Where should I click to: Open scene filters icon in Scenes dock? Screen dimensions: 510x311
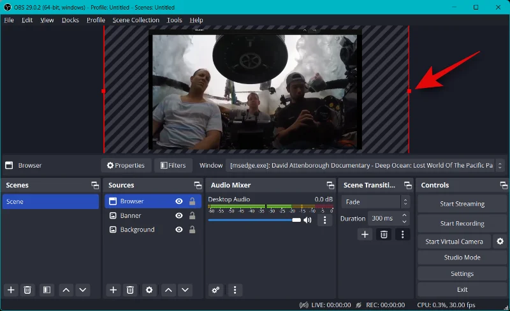coord(47,290)
